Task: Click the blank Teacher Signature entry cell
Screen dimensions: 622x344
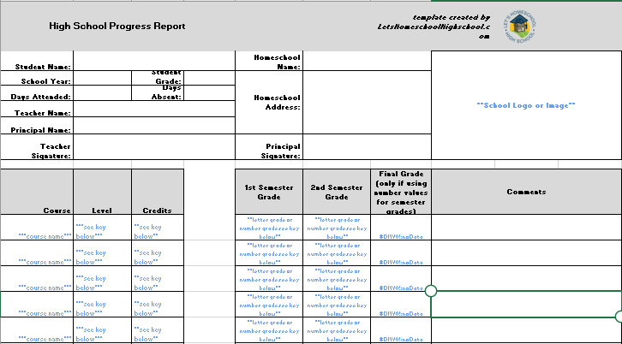Action: click(154, 147)
